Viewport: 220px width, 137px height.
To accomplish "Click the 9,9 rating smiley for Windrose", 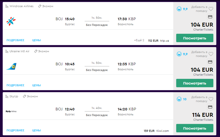I will point(179,9).
